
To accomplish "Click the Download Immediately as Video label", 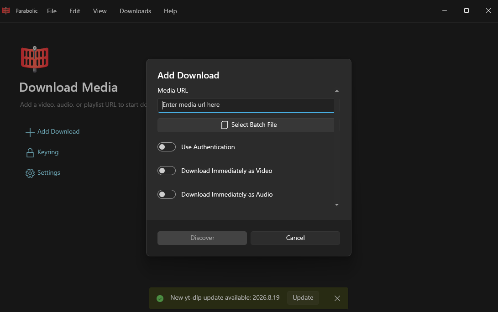I will (226, 171).
